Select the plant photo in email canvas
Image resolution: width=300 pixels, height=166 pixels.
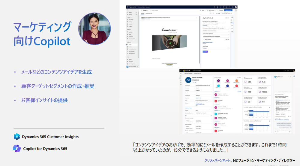point(169,43)
